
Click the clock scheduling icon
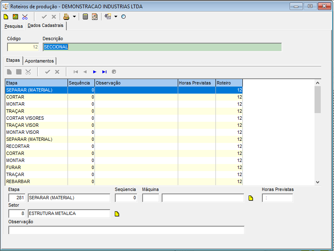coord(94,17)
